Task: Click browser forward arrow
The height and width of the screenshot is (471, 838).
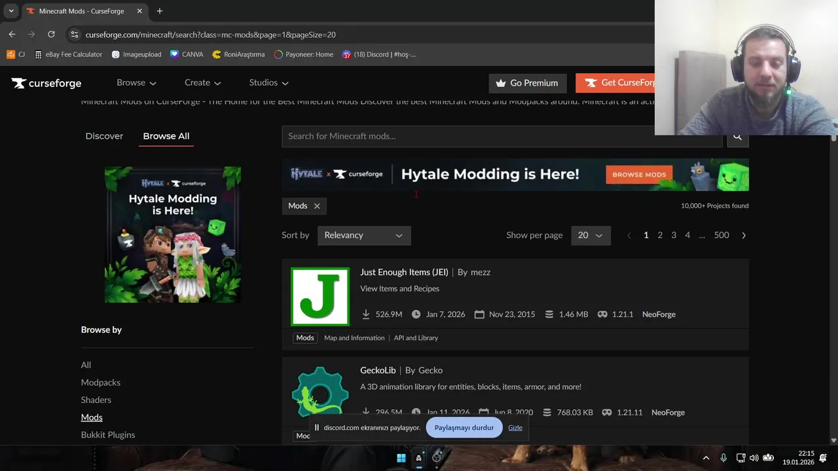Action: 31,34
